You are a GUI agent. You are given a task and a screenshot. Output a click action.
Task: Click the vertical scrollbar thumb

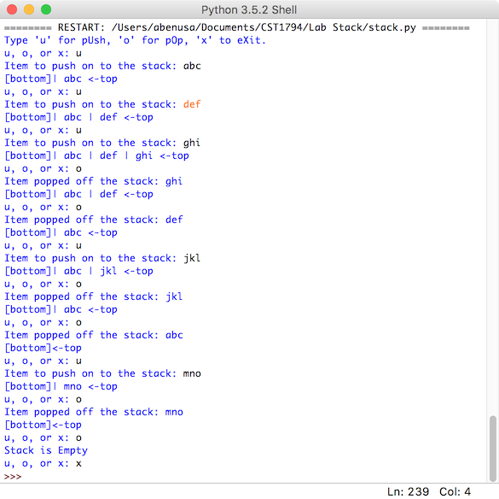click(x=493, y=449)
